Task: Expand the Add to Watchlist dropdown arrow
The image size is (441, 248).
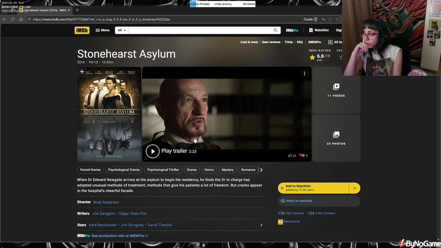Action: [x=355, y=188]
